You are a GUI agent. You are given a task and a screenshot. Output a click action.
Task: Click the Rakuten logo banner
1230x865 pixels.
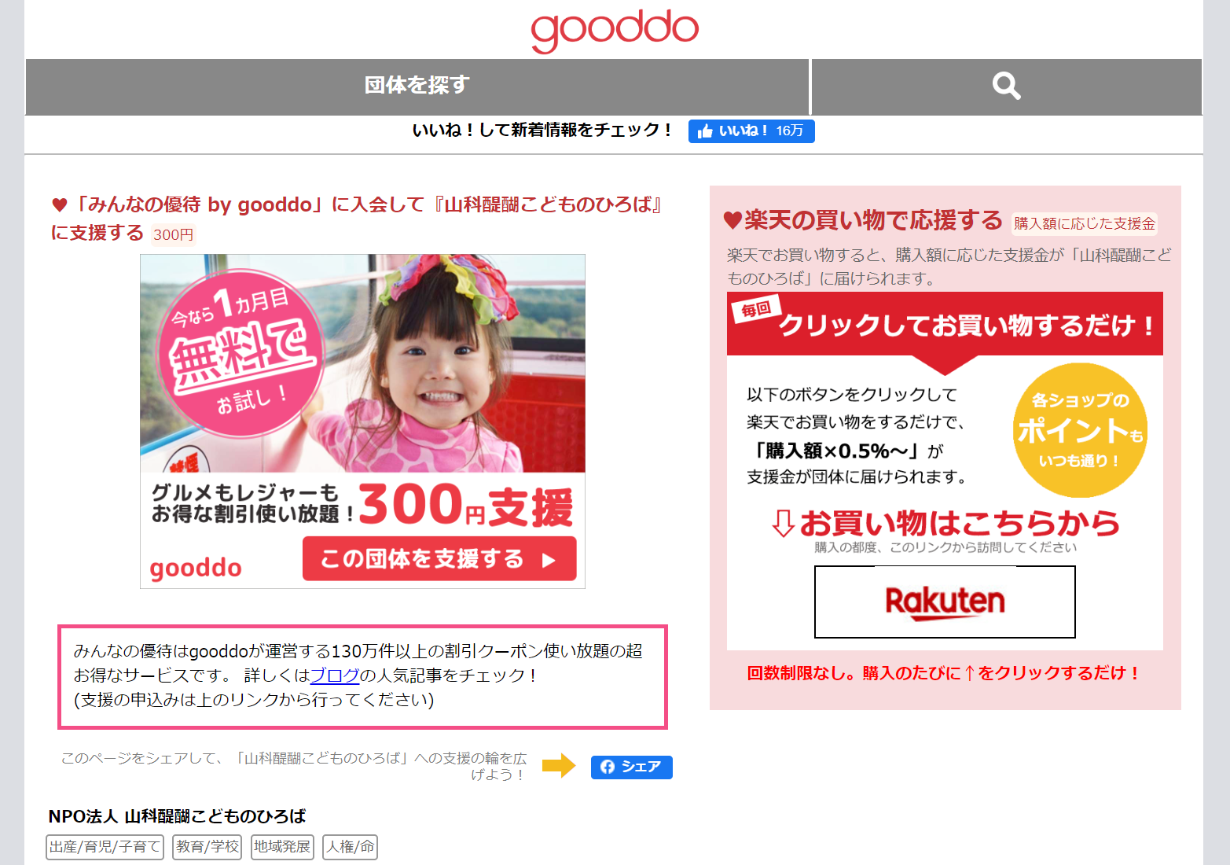pos(945,602)
